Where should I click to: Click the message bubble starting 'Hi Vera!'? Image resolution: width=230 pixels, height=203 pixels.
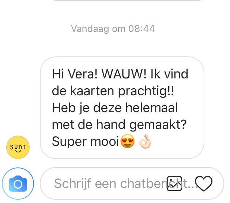(x=122, y=108)
